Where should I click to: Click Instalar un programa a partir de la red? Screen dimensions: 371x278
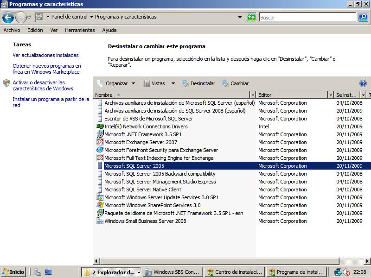51,102
